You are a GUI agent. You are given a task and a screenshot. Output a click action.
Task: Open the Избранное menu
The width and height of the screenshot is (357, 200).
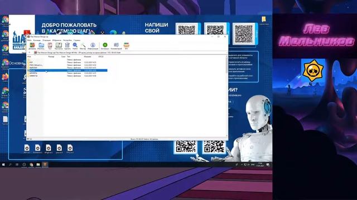click(57, 40)
